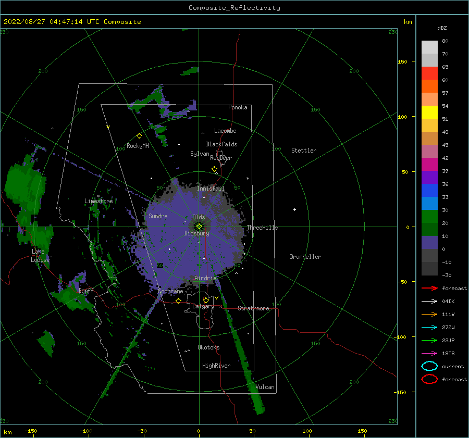Click the 18TS legend text
The width and height of the screenshot is (469, 438).
coord(448,354)
